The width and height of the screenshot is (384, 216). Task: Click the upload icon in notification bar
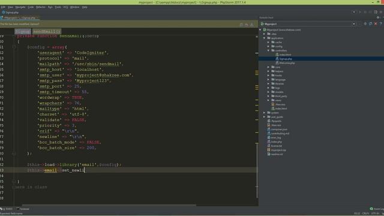(x=252, y=25)
